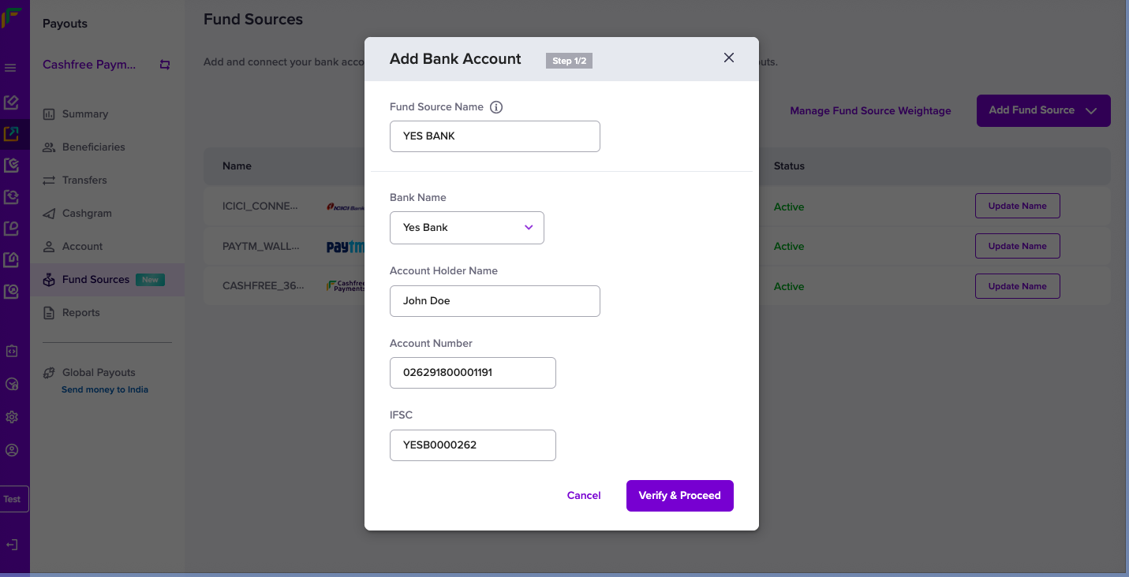The height and width of the screenshot is (577, 1129).
Task: Click the Cashfree Paym... account name
Action: [89, 65]
